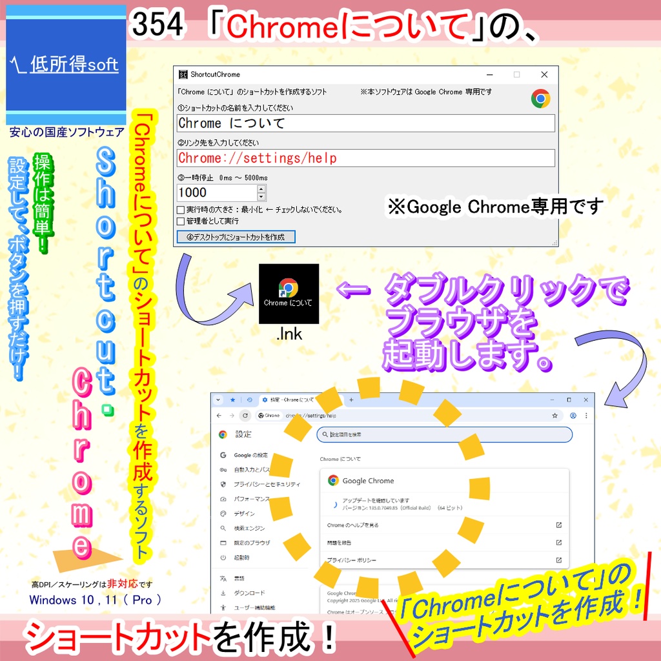Click the アップデートを確認しています status text
Screen dimensions: 661x661
tap(376, 500)
